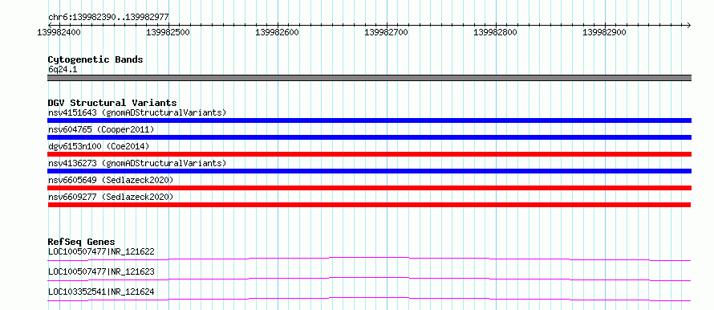The width and height of the screenshot is (714, 310).
Task: Click the magenta intron line for NR_121624
Action: [369, 298]
